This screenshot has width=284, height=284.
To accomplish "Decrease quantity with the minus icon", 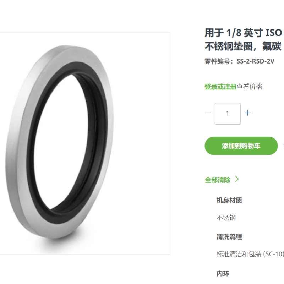I will 208,113.
